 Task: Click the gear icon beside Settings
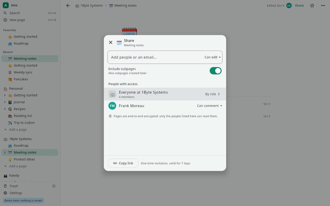pos(5,193)
